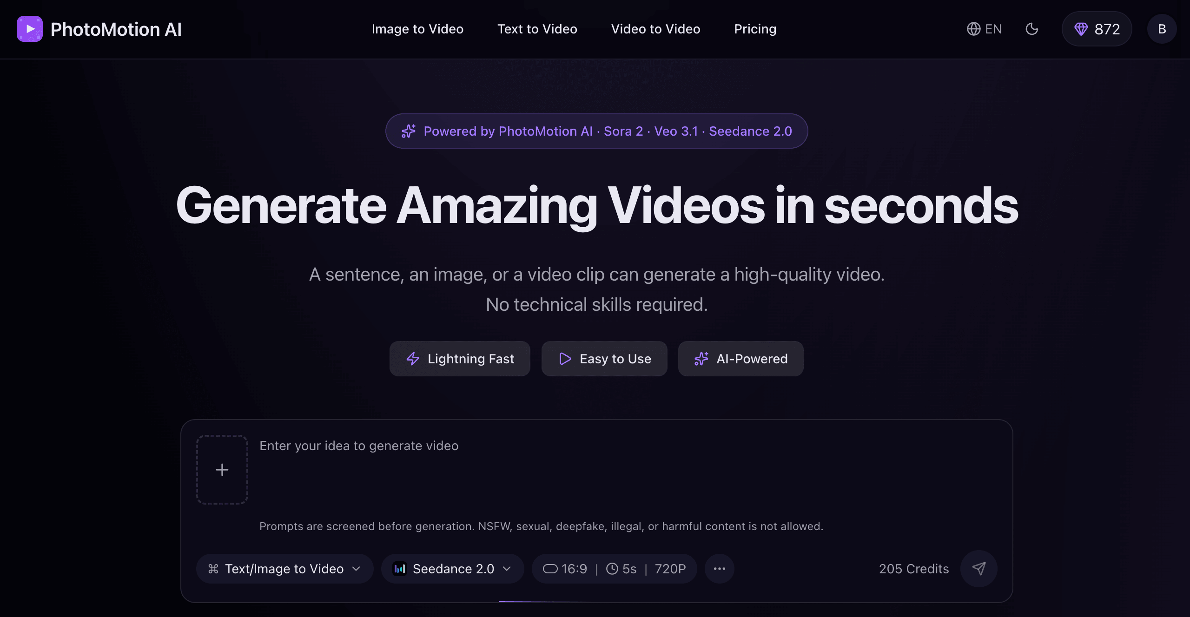Click the PhotoMotion AI brand name
This screenshot has height=617, width=1190.
coord(116,29)
